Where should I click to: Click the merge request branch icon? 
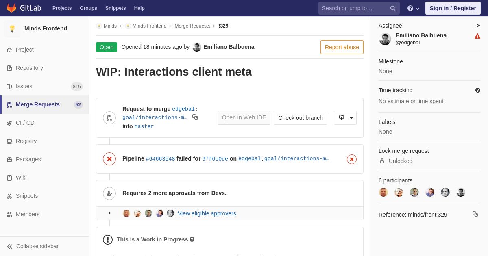pyautogui.click(x=109, y=118)
